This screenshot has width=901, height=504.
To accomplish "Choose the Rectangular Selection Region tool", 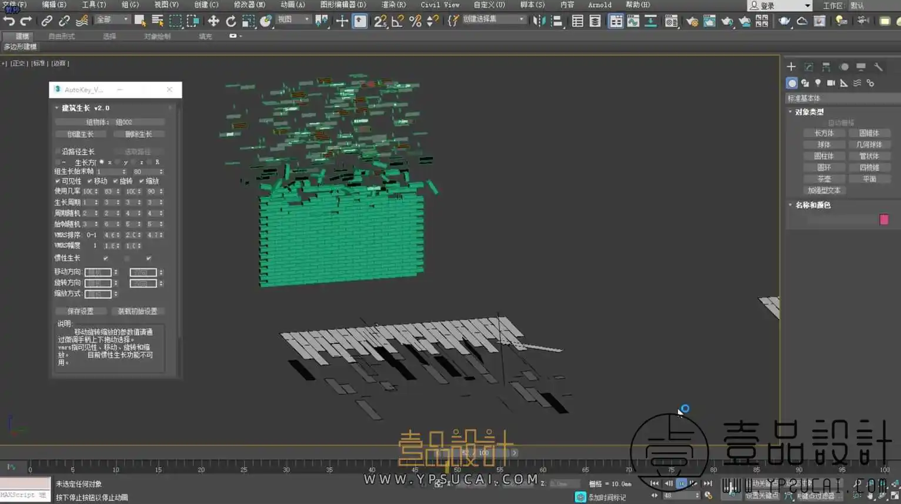I will pyautogui.click(x=175, y=21).
